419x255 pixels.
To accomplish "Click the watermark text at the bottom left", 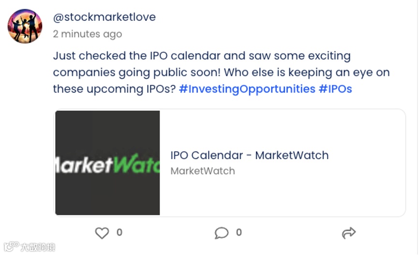I will point(37,247).
